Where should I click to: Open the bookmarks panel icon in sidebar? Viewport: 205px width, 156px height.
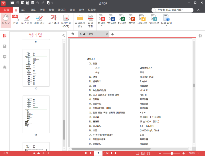(4, 46)
